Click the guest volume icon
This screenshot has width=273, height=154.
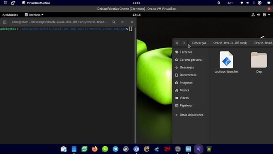coord(258,15)
